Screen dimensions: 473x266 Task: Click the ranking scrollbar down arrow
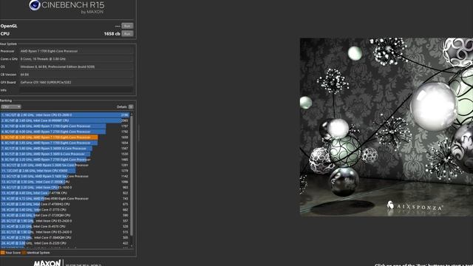point(132,246)
